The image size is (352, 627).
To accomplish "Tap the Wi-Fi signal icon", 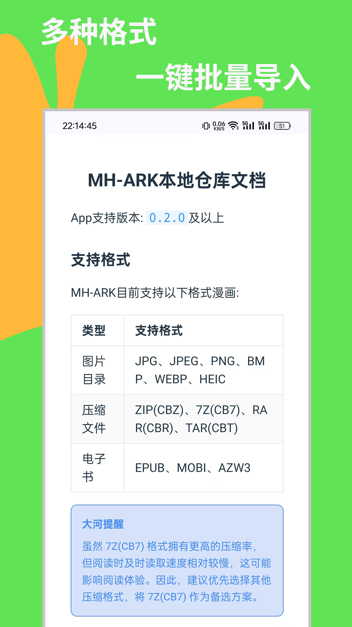I will coord(233,126).
